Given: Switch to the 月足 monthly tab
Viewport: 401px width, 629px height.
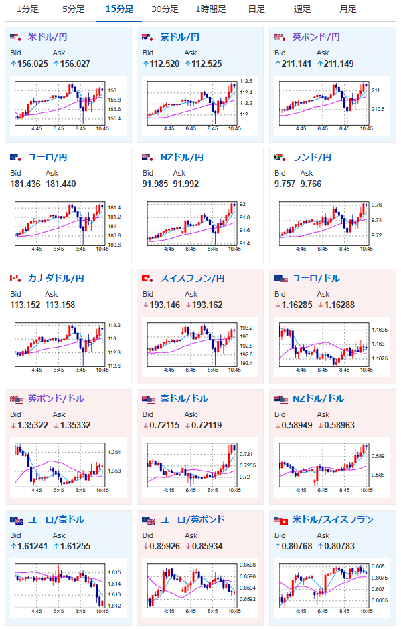Looking at the screenshot, I should tap(348, 9).
